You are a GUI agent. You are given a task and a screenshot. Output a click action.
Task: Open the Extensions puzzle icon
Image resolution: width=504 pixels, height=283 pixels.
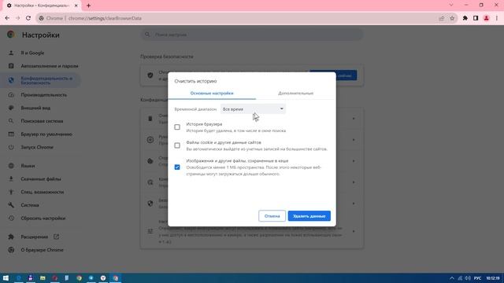[x=465, y=18]
